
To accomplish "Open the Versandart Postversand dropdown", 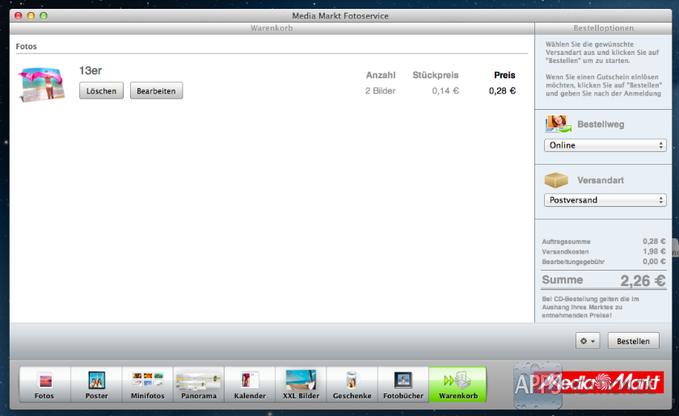I will 605,200.
